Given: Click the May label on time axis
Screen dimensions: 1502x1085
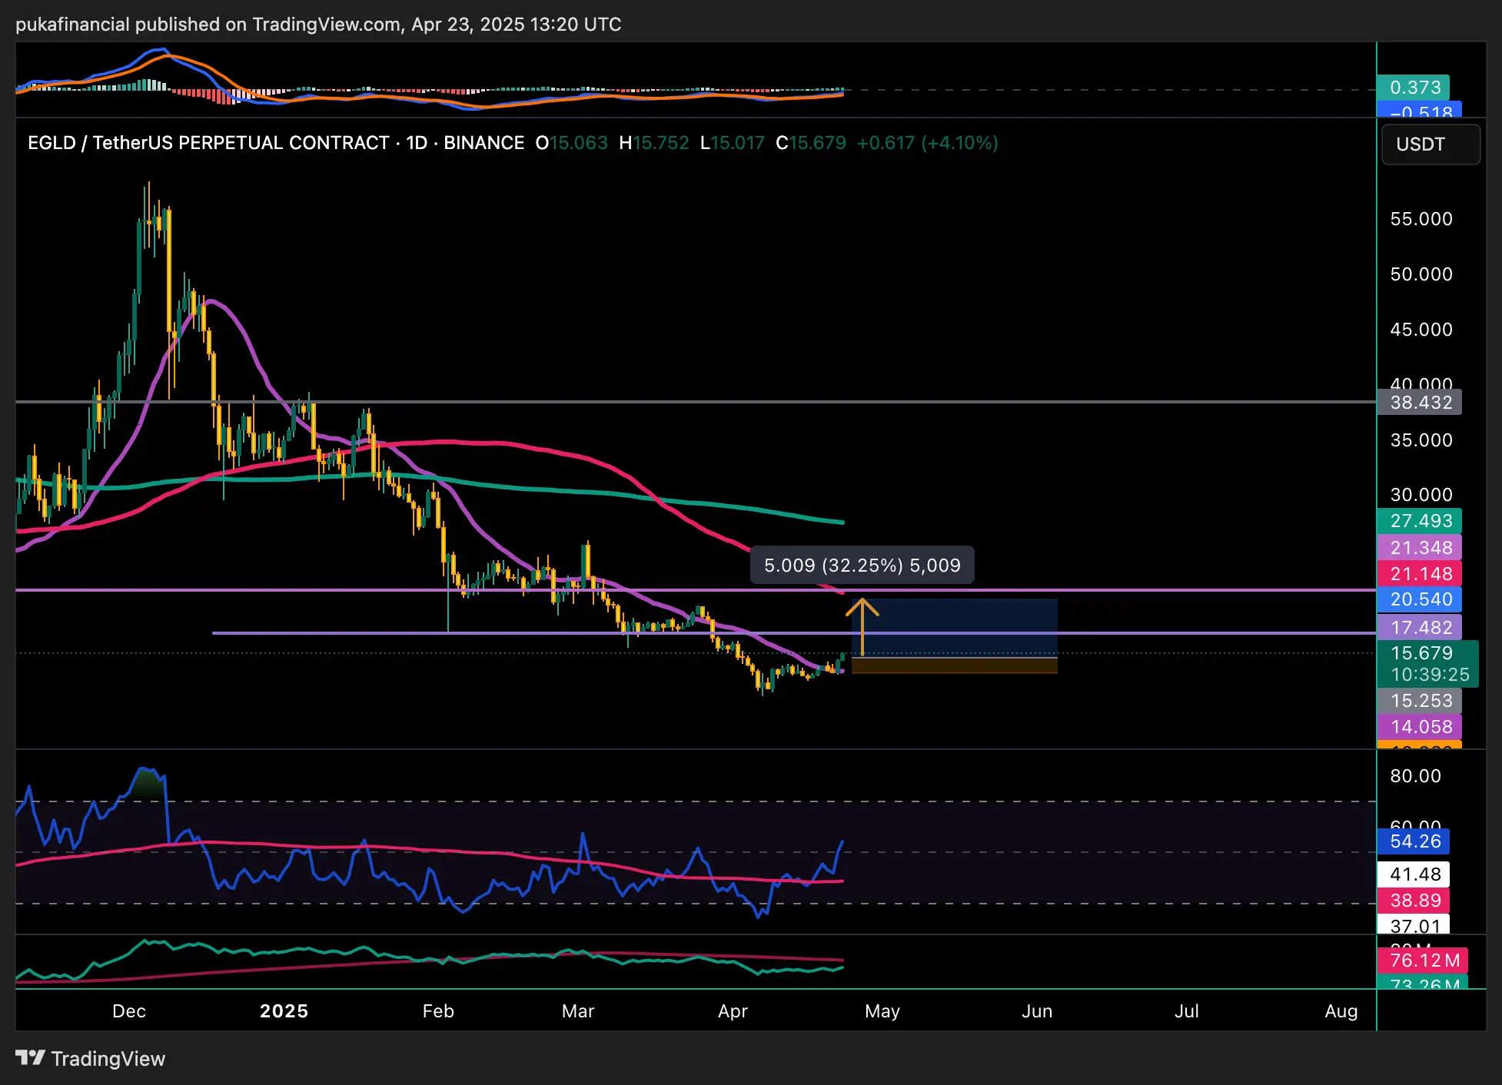Looking at the screenshot, I should [x=882, y=1011].
